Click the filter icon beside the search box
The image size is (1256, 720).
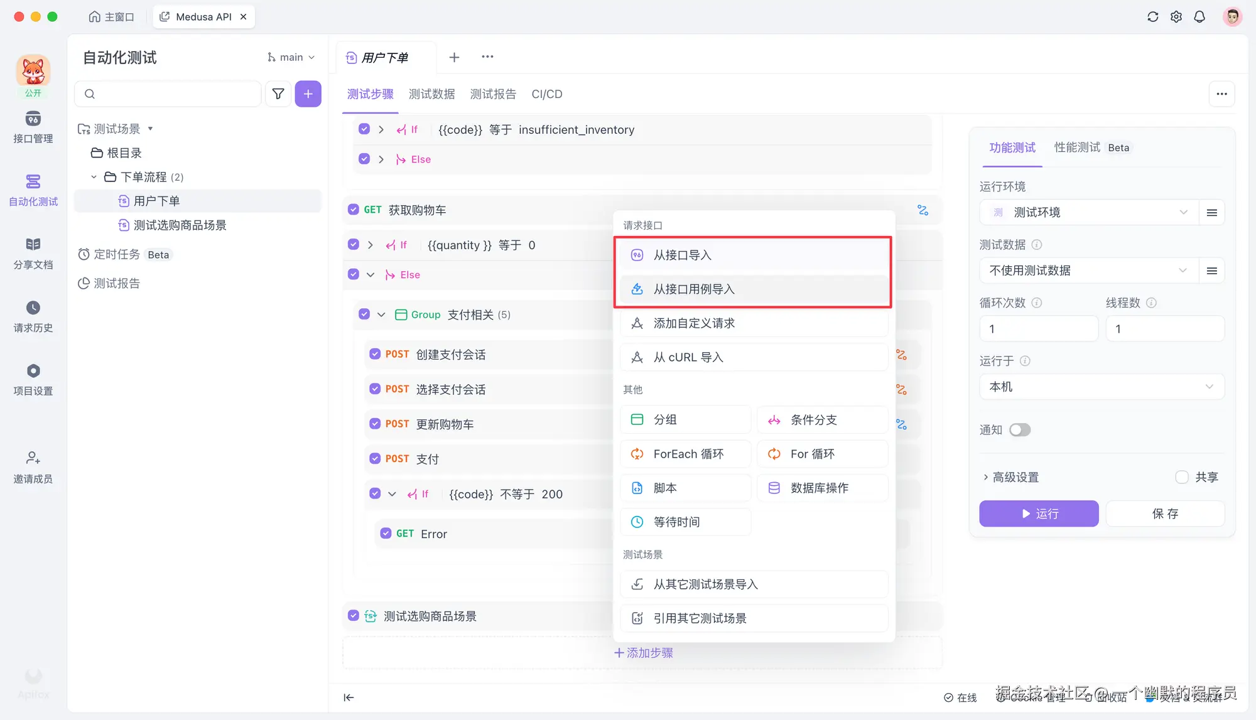point(278,94)
